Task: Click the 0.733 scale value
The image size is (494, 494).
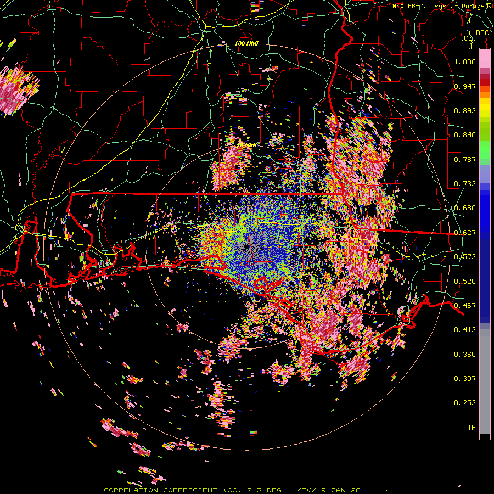Action: [x=465, y=184]
